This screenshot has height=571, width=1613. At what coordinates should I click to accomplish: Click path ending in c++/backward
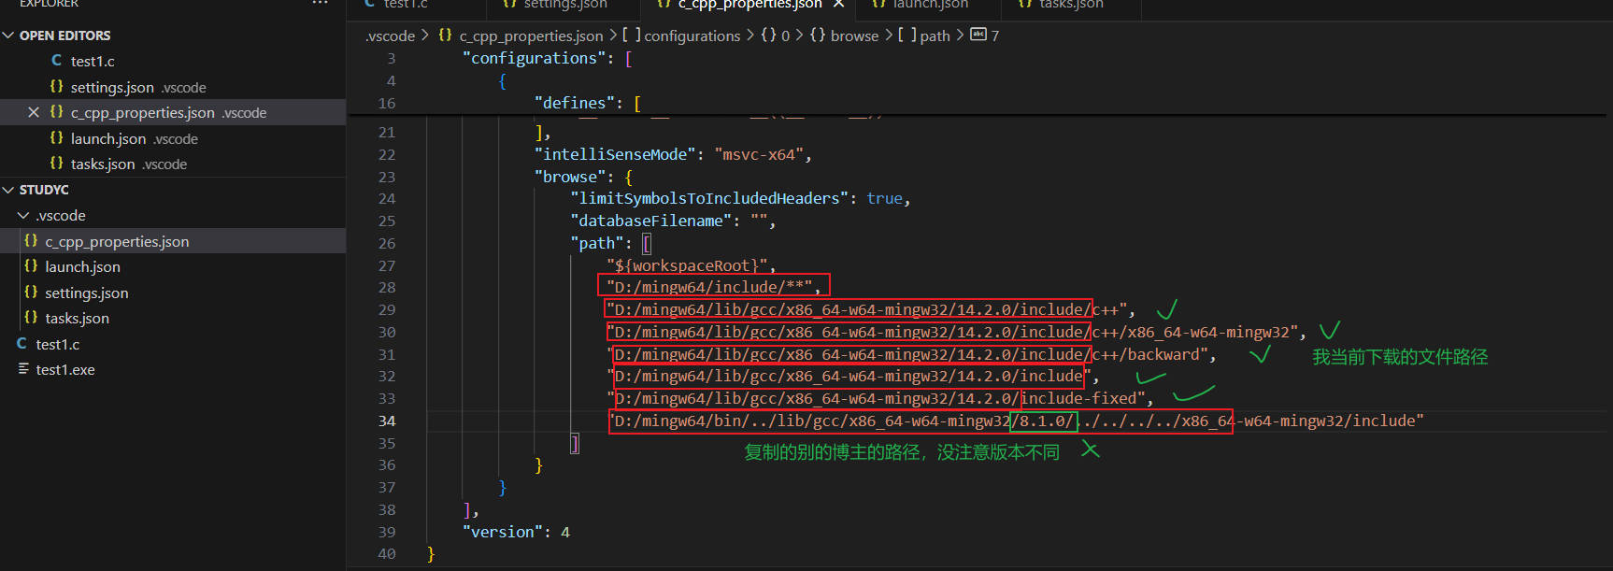(x=906, y=354)
